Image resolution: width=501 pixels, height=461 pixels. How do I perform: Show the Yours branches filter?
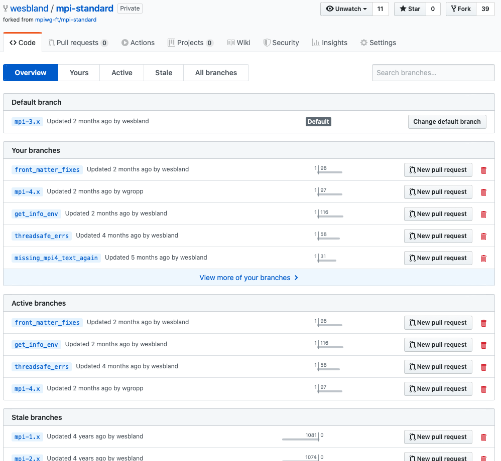(79, 73)
